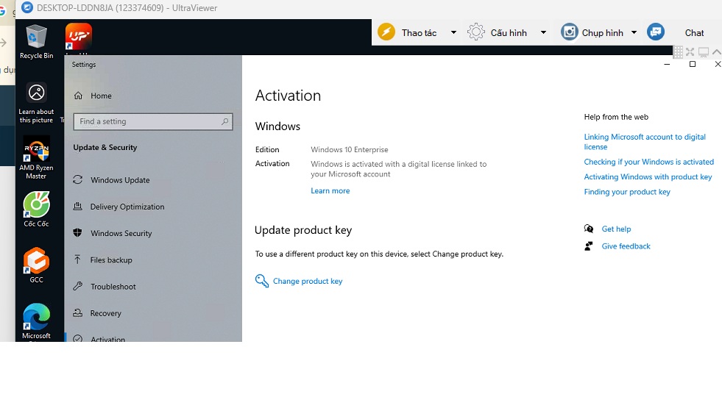This screenshot has height=397, width=722.
Task: Click the Get help link
Action: 616,229
